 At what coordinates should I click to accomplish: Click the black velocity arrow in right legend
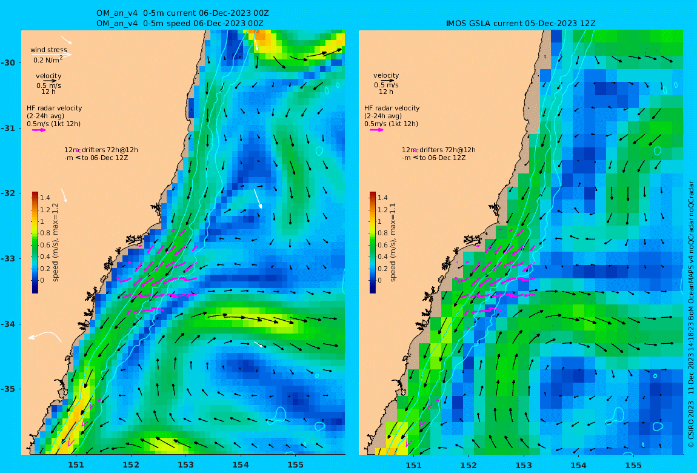pyautogui.click(x=387, y=81)
